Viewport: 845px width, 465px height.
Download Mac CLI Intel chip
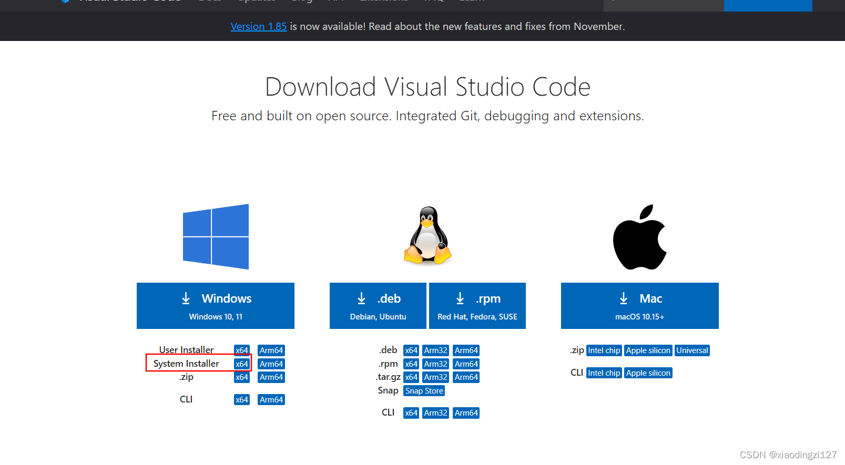[604, 373]
